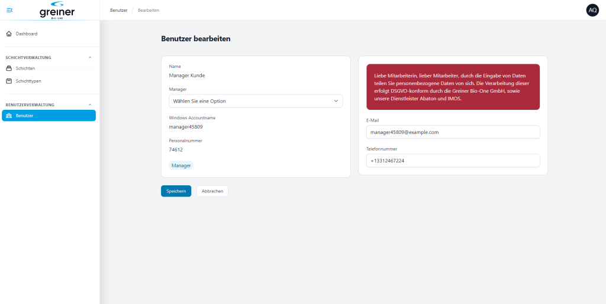Image resolution: width=606 pixels, height=304 pixels.
Task: Click the Speichern button
Action: point(176,191)
